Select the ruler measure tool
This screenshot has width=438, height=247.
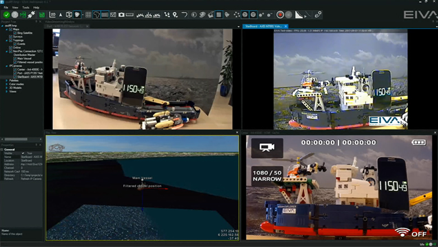tap(130, 15)
